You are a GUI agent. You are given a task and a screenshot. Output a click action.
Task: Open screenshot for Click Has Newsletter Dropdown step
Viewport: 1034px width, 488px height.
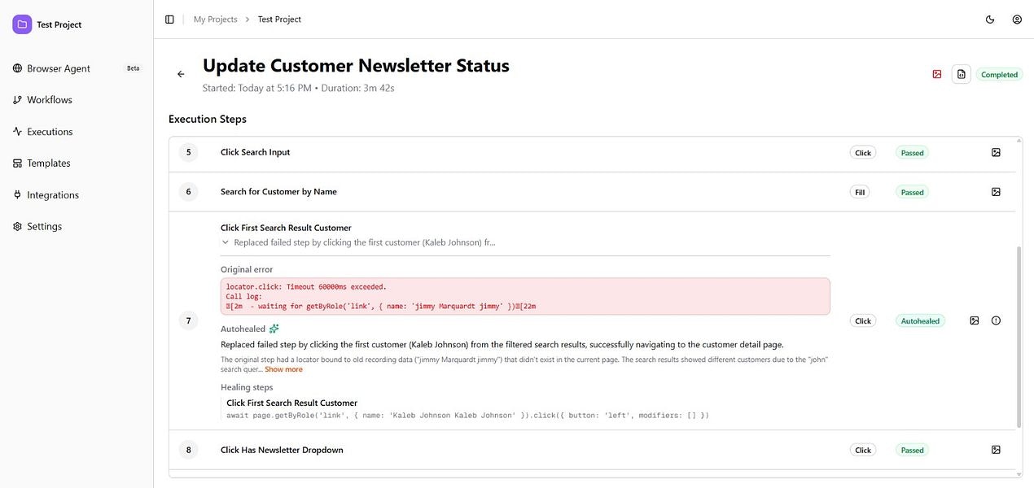995,448
